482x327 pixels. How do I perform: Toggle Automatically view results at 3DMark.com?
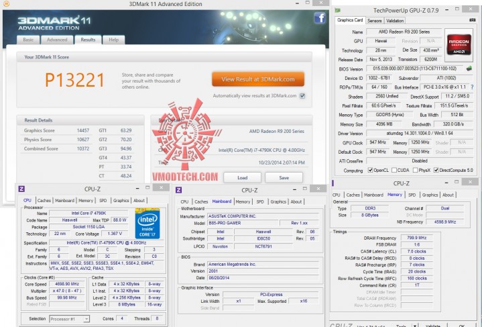pyautogui.click(x=302, y=96)
